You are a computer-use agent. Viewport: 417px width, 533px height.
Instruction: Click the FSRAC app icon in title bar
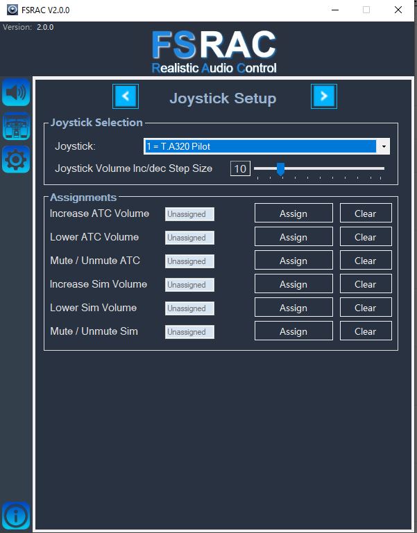[12, 10]
